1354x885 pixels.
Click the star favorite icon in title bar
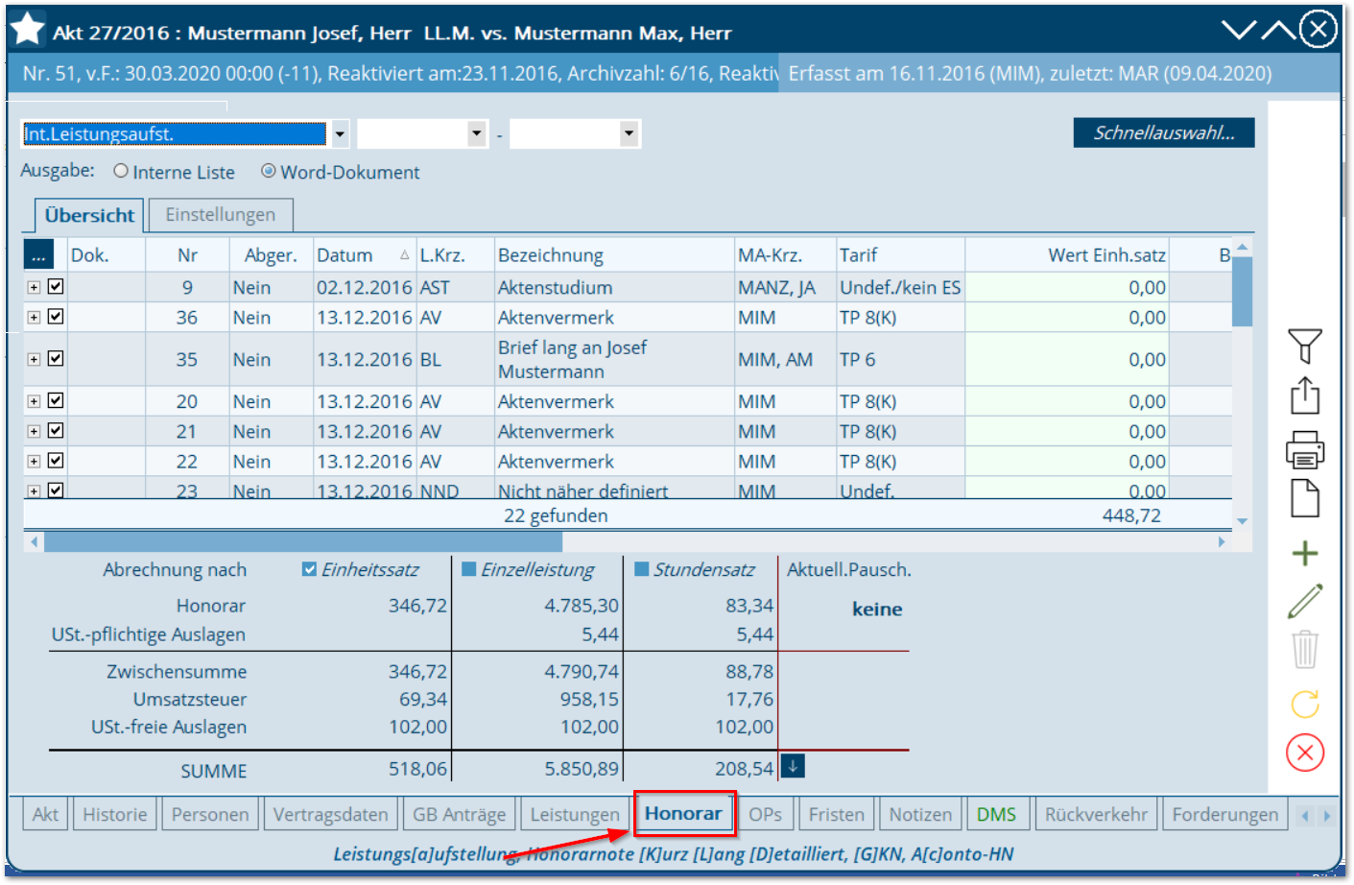[28, 30]
